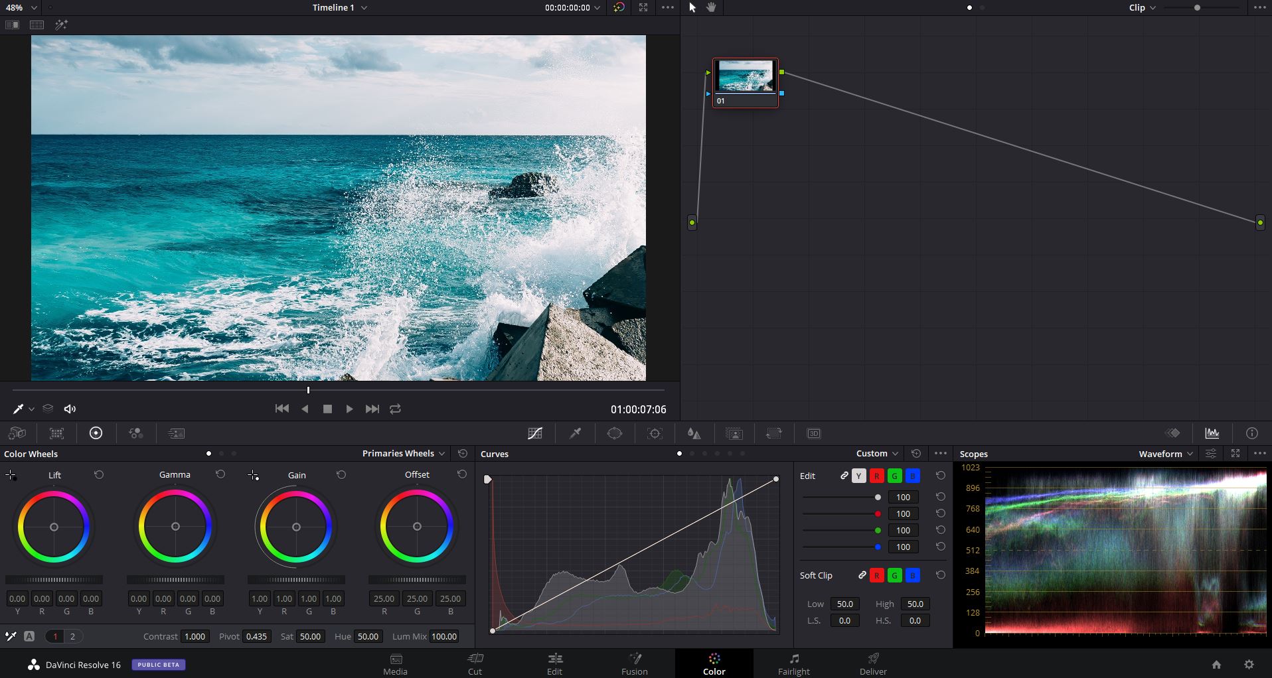Open the Blur palette
This screenshot has width=1272, height=678.
click(694, 433)
